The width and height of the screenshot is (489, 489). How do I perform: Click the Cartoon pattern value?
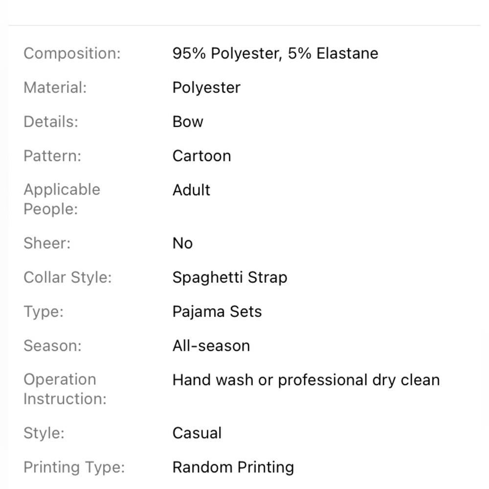pyautogui.click(x=202, y=156)
